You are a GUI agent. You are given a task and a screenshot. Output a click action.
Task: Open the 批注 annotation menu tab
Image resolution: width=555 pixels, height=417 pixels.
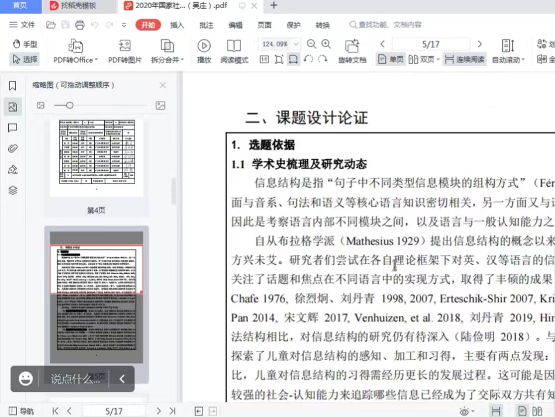(x=206, y=25)
